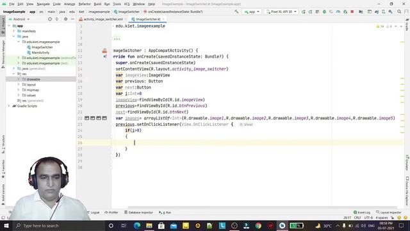
Task: Click the Make Project hammer icon
Action: 236,12
